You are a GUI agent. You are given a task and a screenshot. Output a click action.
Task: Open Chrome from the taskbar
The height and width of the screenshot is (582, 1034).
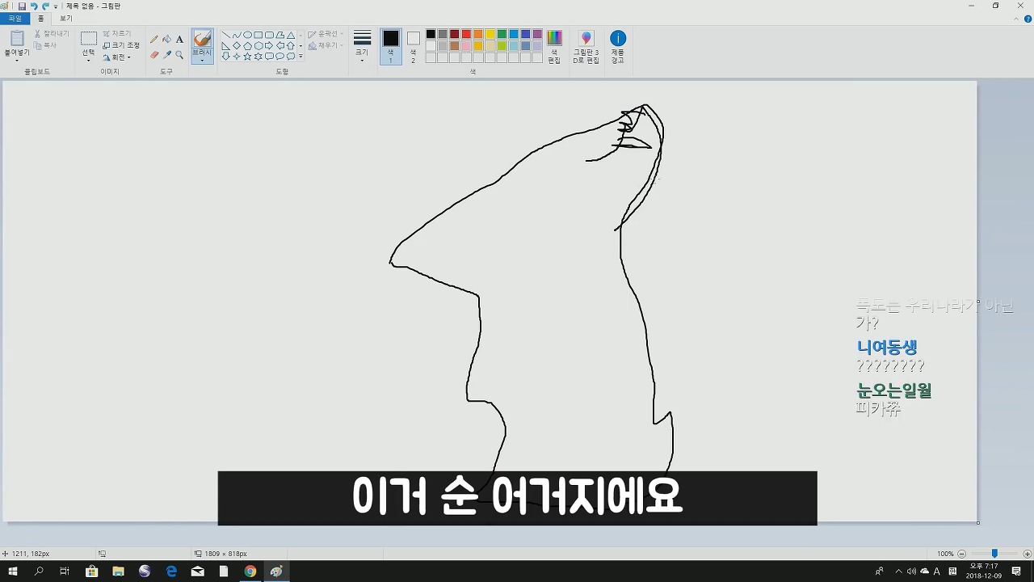pyautogui.click(x=250, y=571)
